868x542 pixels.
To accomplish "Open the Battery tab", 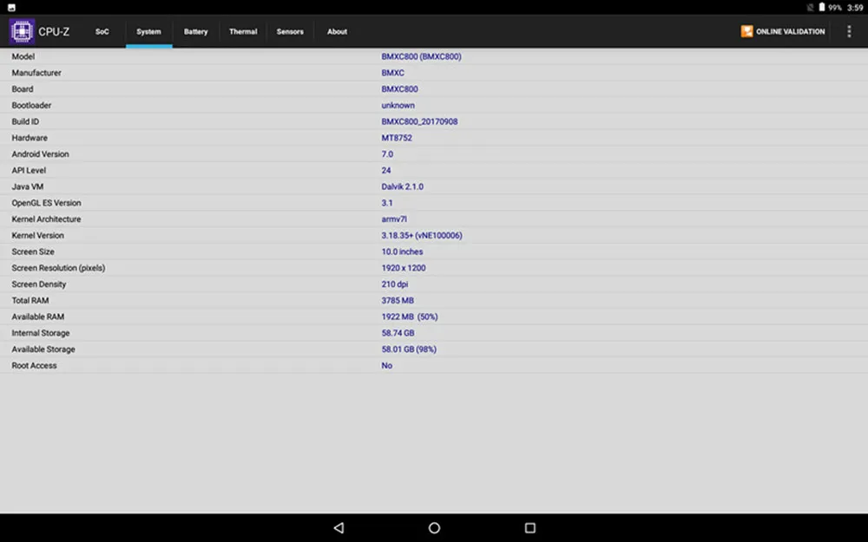I will pos(196,31).
